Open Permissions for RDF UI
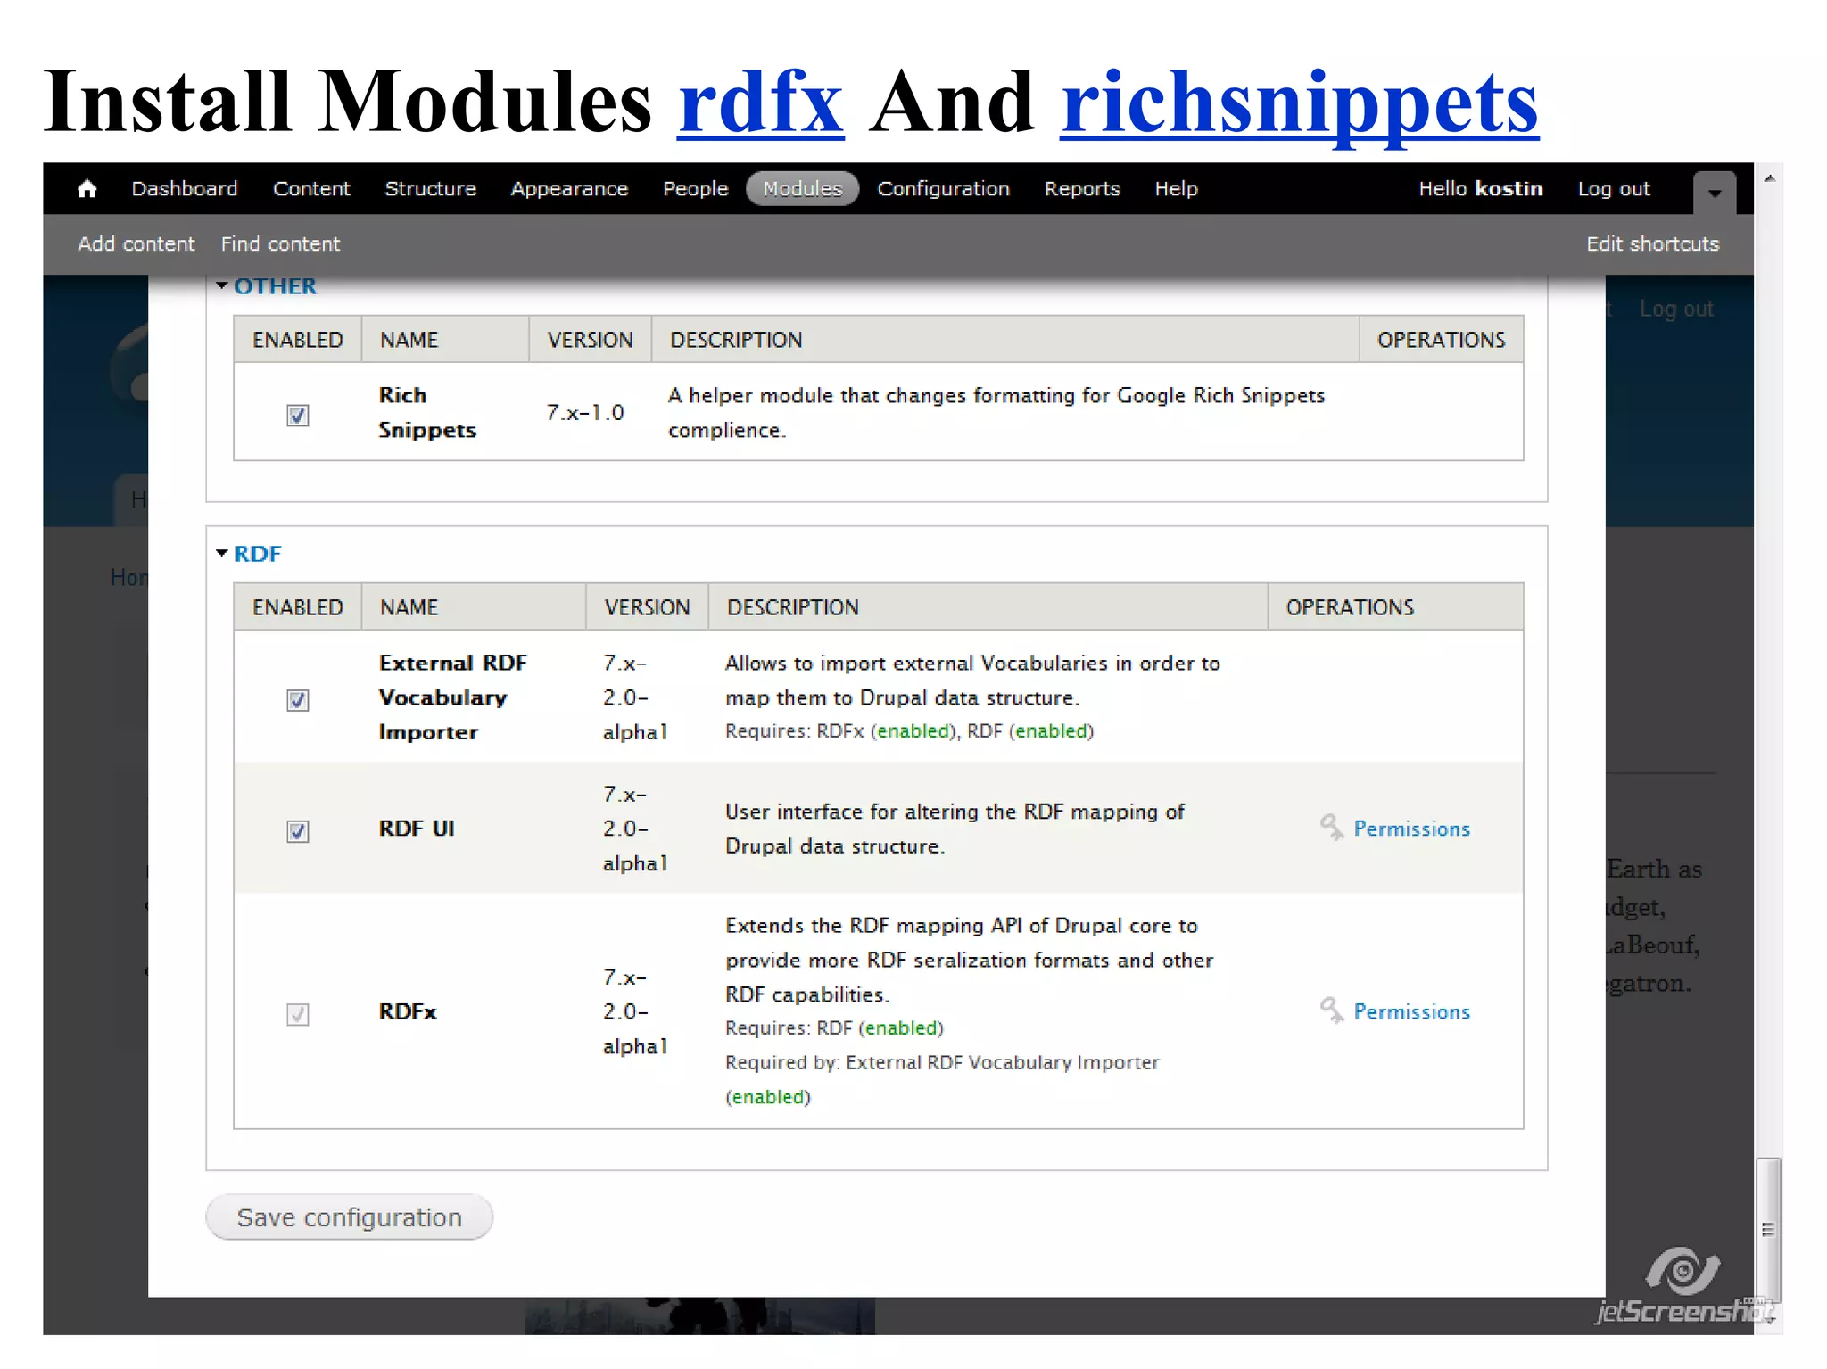1827x1369 pixels. point(1411,829)
